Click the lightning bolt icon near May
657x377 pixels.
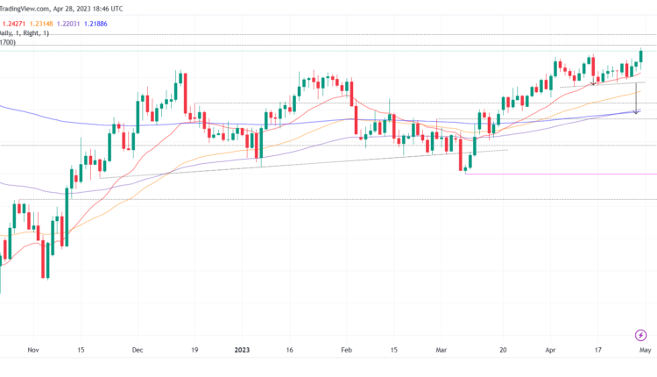[640, 335]
